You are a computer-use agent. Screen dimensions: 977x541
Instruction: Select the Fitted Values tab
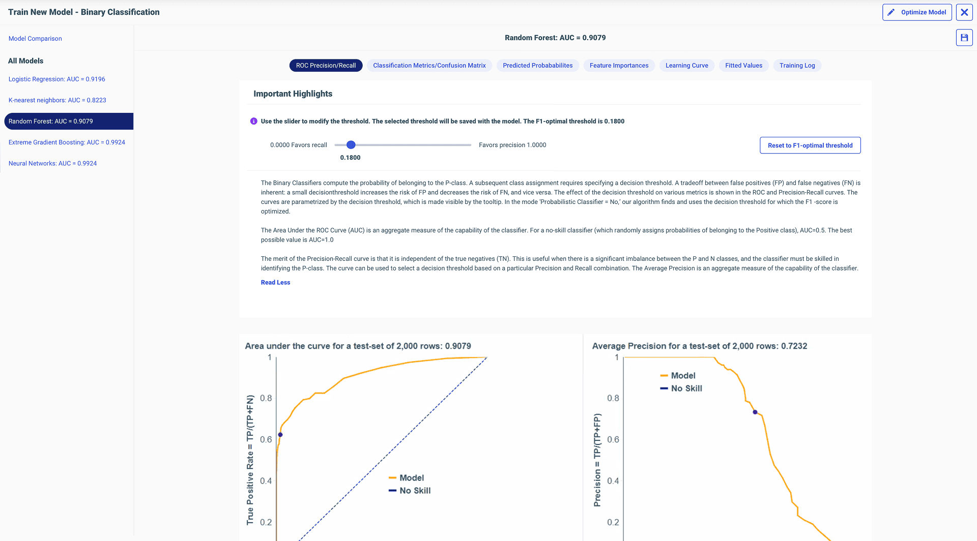(743, 66)
